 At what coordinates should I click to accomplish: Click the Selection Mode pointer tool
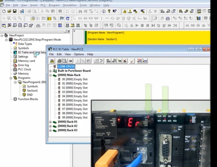click(74, 18)
